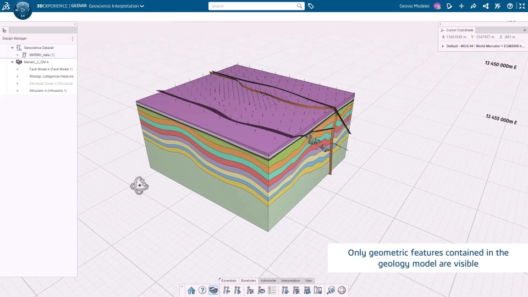Click the plus Add icon in the top bar
This screenshot has width=528, height=297.
coord(461,6)
